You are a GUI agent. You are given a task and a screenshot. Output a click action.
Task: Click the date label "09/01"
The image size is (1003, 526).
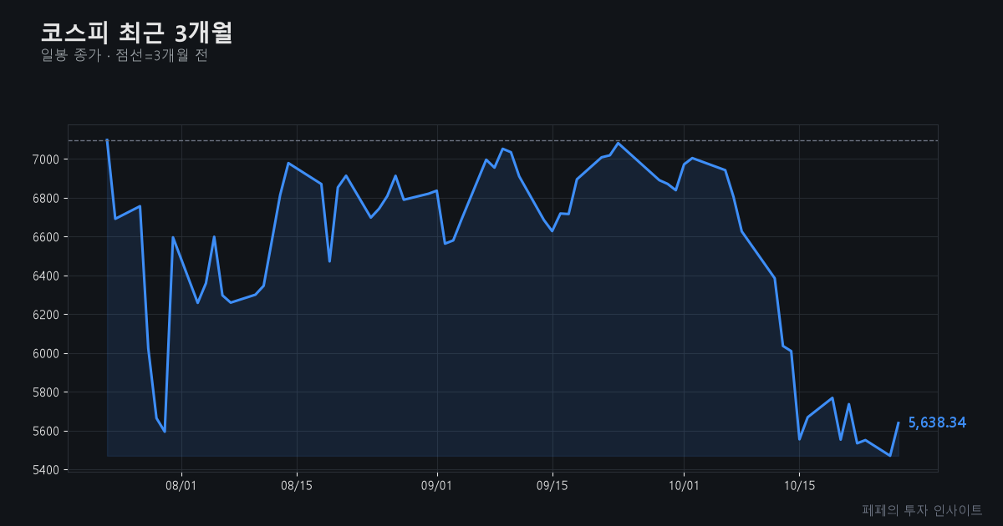tap(437, 485)
